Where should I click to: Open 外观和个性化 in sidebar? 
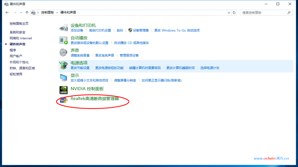point(19,62)
